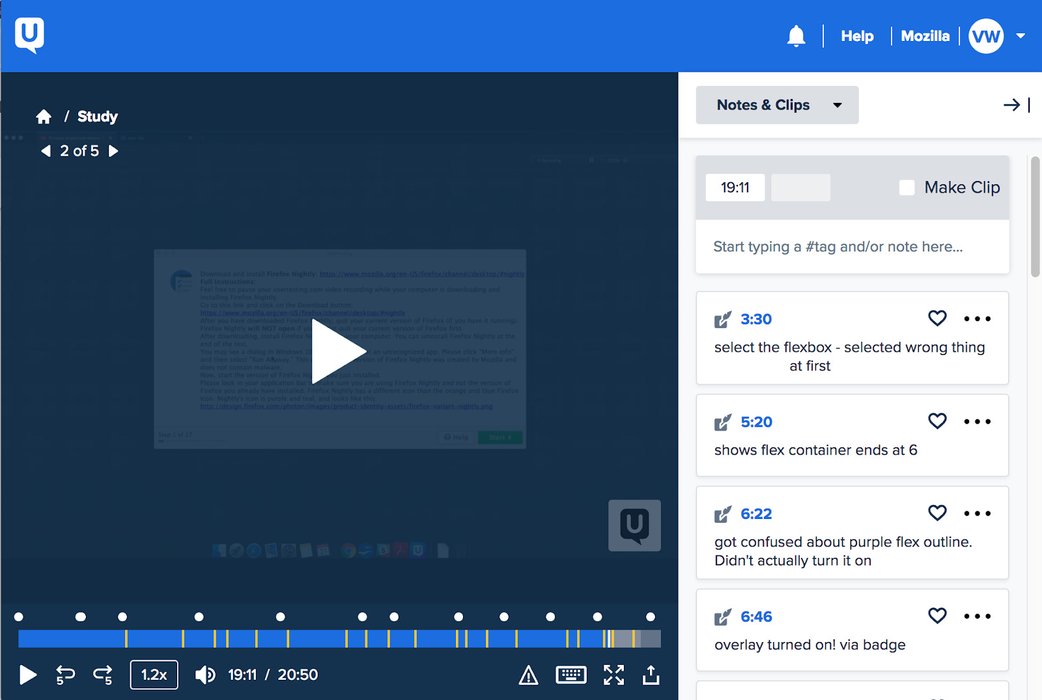Report a problem with warning triangle
Screen dimensions: 1042x700
tap(528, 675)
